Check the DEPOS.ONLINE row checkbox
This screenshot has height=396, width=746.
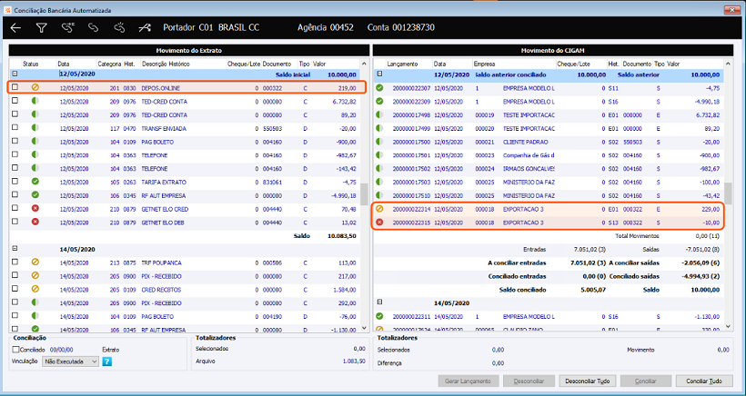[x=15, y=88]
